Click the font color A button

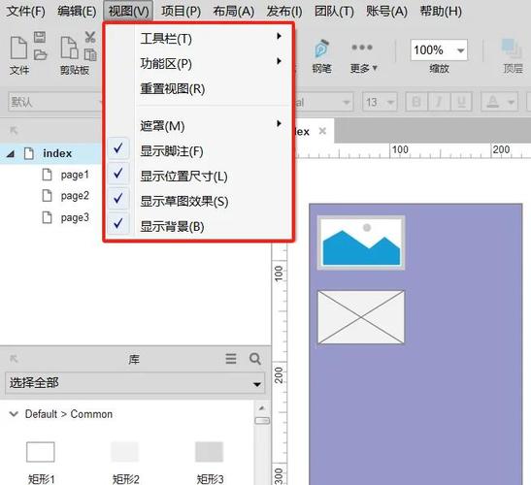click(493, 102)
